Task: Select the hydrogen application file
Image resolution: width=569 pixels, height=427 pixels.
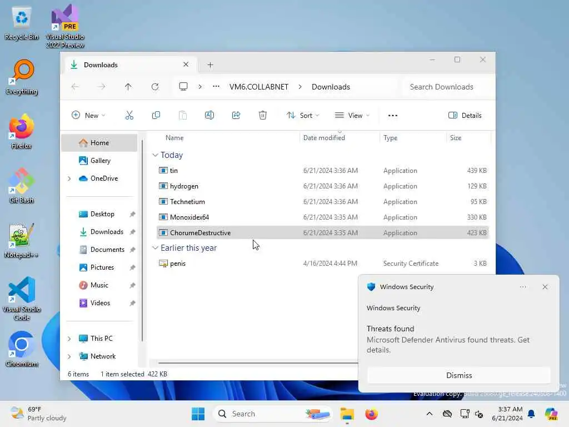Action: tap(323, 186)
